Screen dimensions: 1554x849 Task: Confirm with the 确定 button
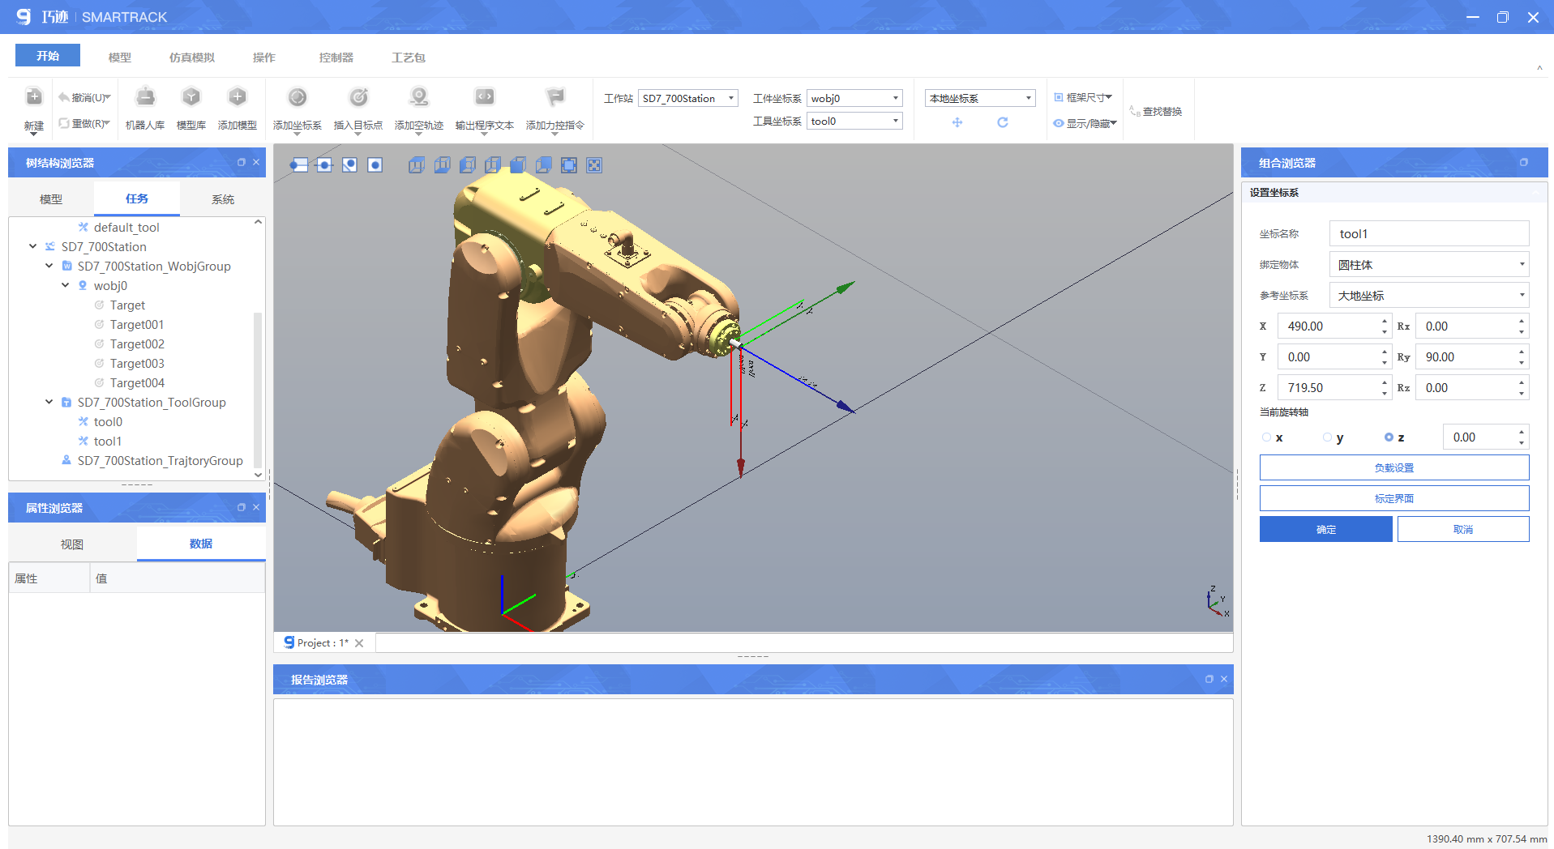coord(1326,529)
